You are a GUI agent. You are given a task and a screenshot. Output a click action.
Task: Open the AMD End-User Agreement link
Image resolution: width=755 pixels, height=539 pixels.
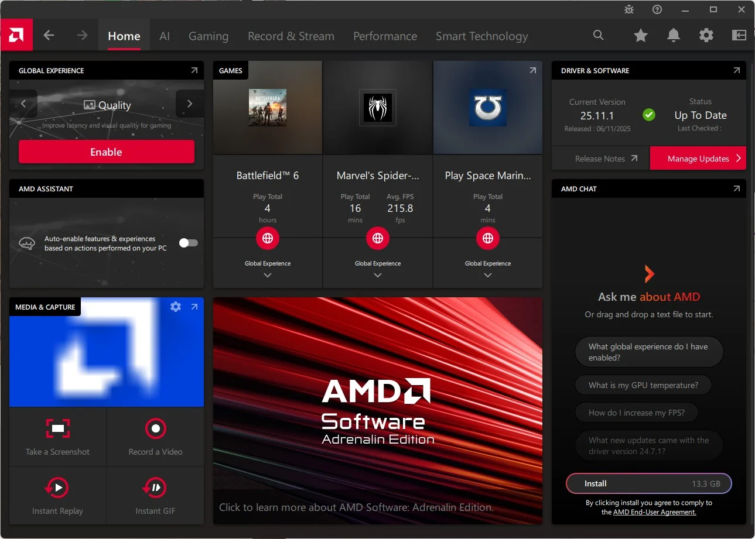[x=654, y=512]
